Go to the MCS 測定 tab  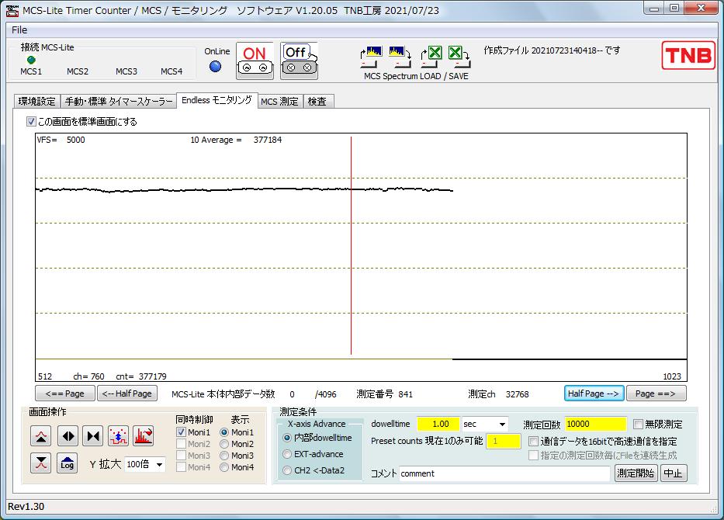tap(280, 101)
